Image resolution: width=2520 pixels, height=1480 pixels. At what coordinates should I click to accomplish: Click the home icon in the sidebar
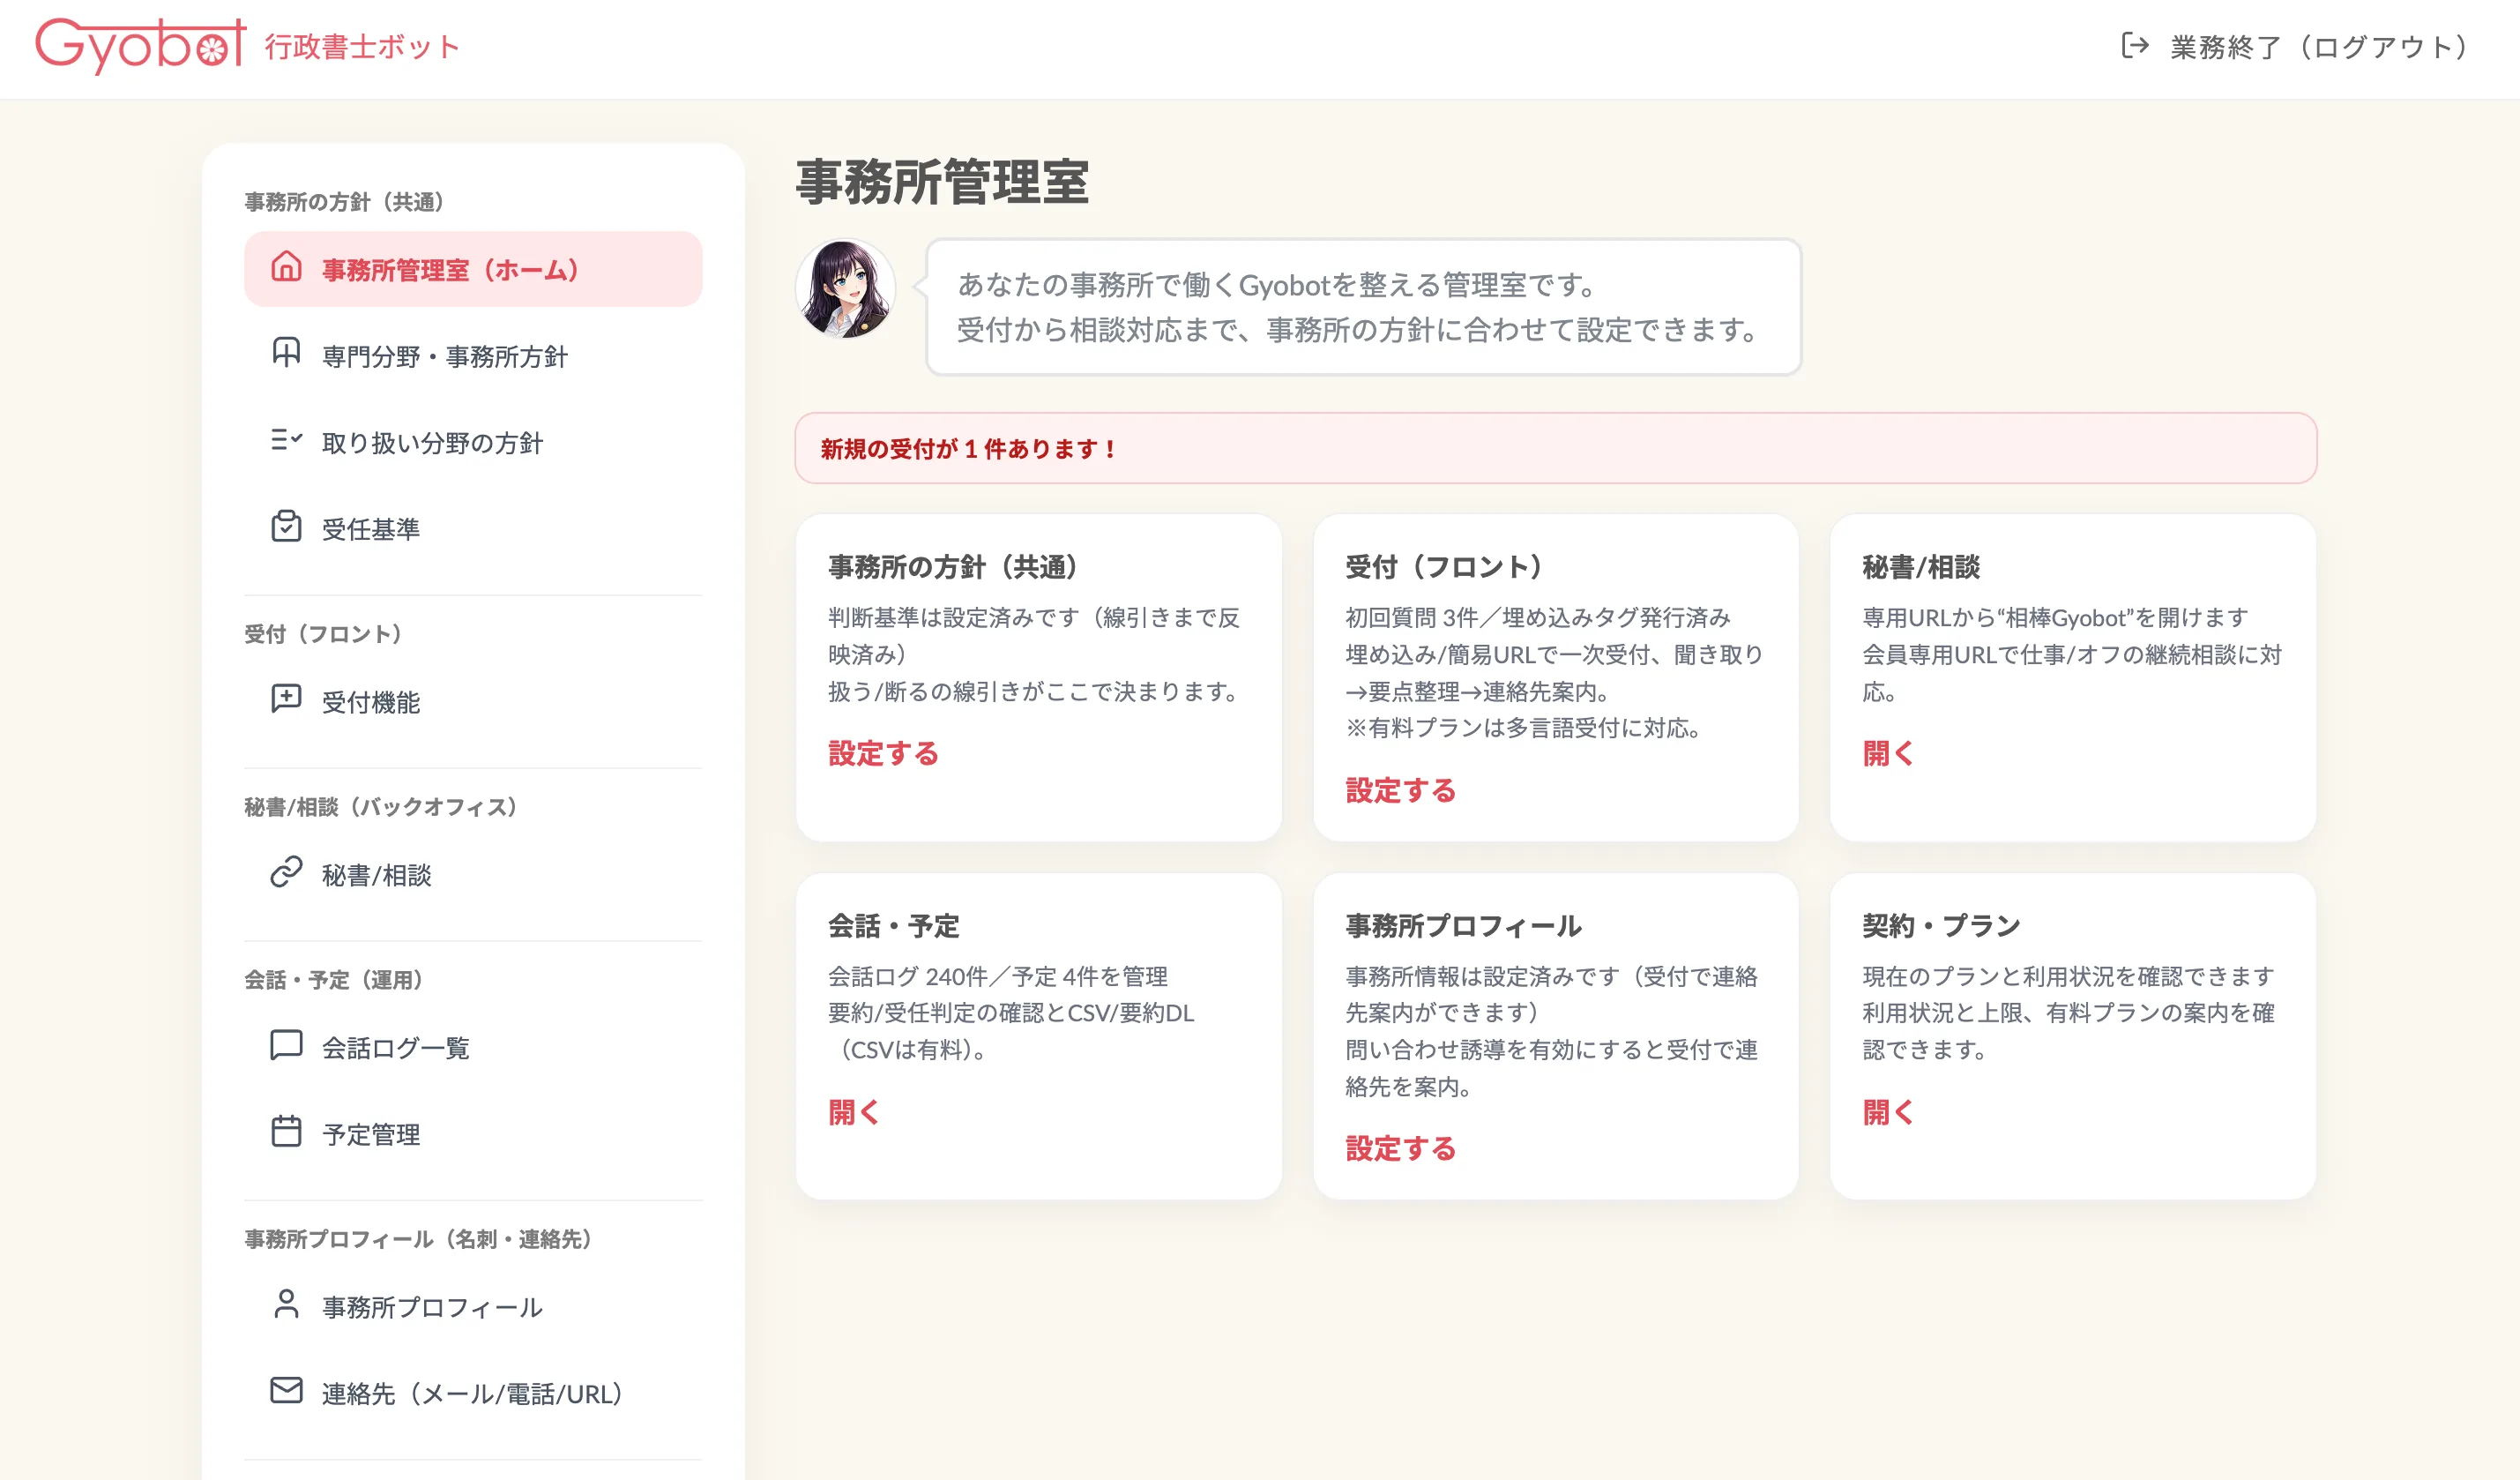pyautogui.click(x=286, y=267)
